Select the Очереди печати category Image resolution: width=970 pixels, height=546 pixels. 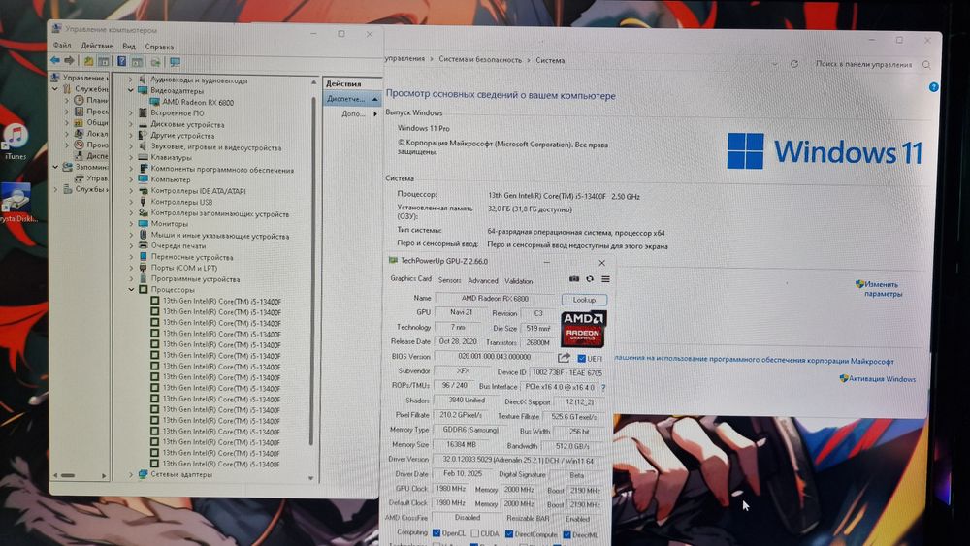(178, 245)
